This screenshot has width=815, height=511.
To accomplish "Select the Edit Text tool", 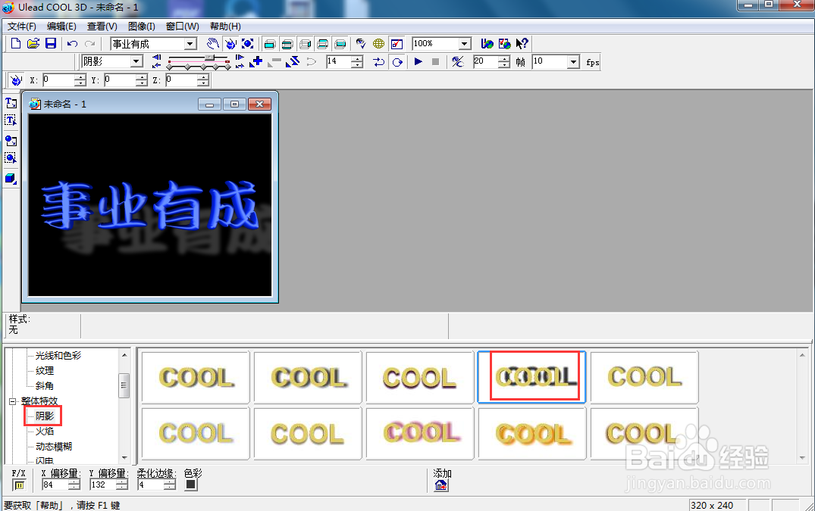I will click(x=11, y=120).
